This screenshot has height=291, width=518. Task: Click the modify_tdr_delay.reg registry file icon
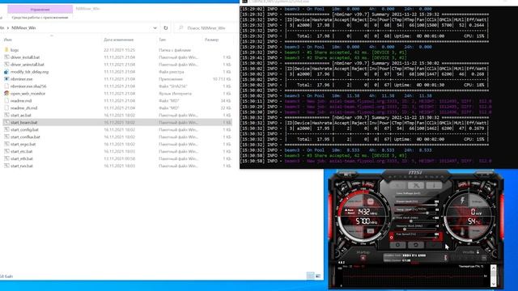(6, 72)
